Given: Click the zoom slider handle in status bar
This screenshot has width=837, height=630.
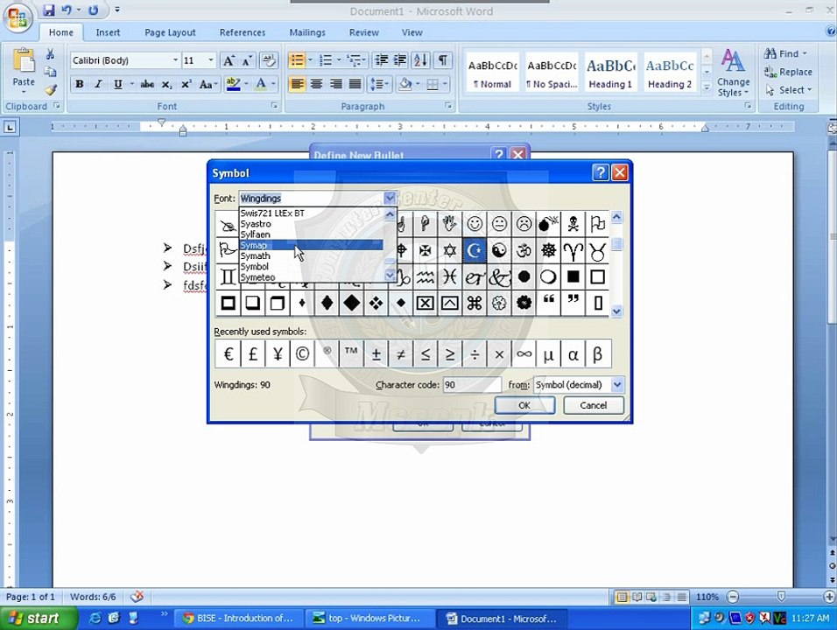Looking at the screenshot, I should pos(781,597).
